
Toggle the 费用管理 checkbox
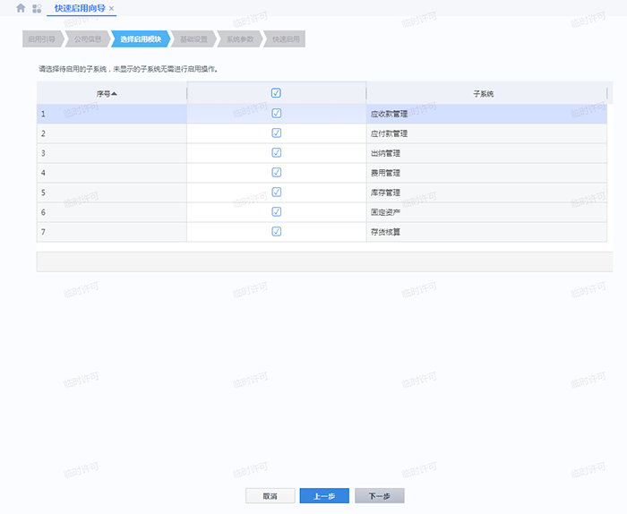coord(276,173)
